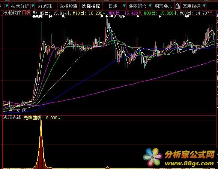Screen dimensions: 218x169
Task: Open the F10资料 information page
Action: click(46, 6)
